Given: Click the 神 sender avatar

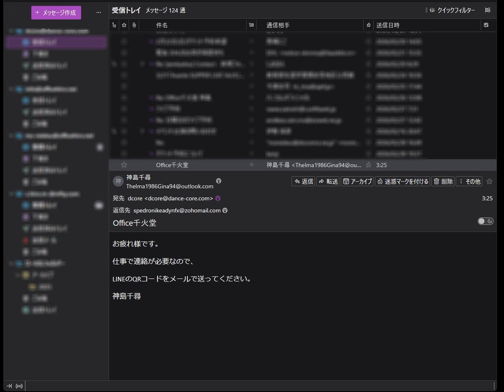Looking at the screenshot, I should (118, 181).
